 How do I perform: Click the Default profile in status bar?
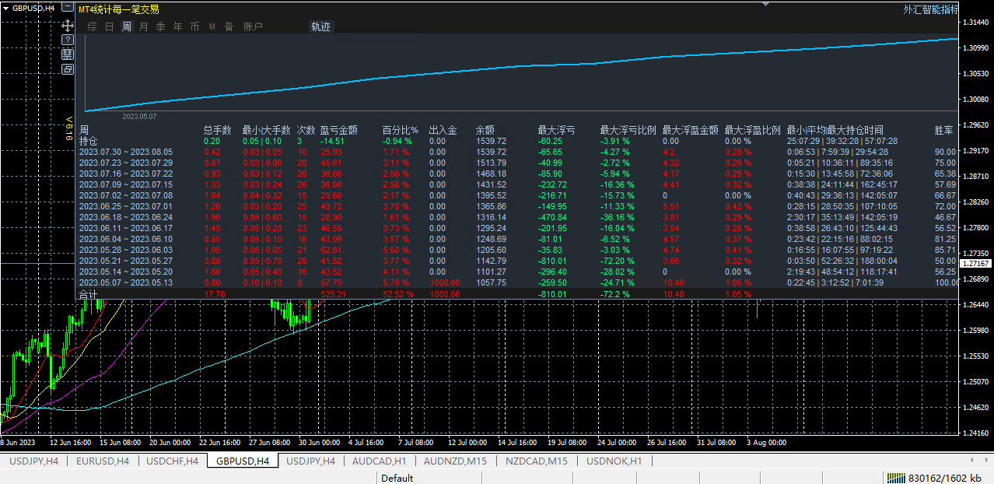pos(397,478)
